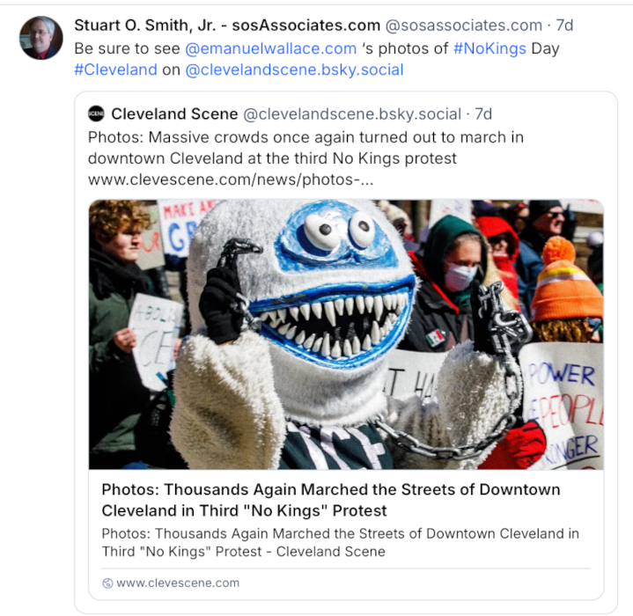Click the quoted post's @clevelandscene.bsky.social handle
This screenshot has height=616, width=633.
[x=352, y=114]
